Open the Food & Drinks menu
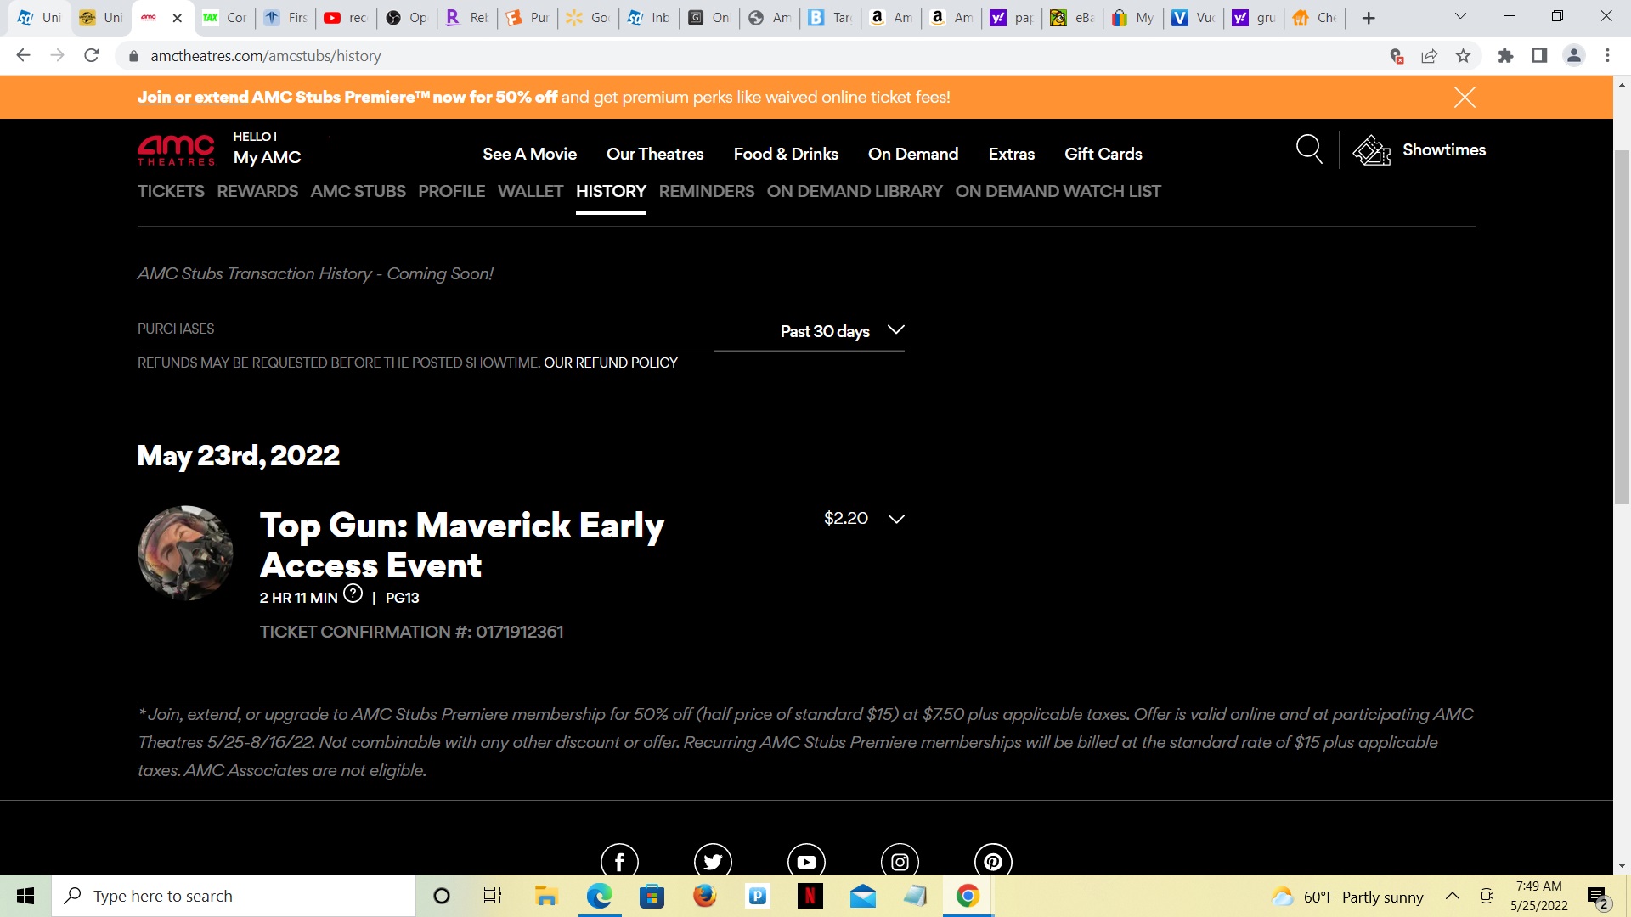The height and width of the screenshot is (917, 1631). click(786, 154)
